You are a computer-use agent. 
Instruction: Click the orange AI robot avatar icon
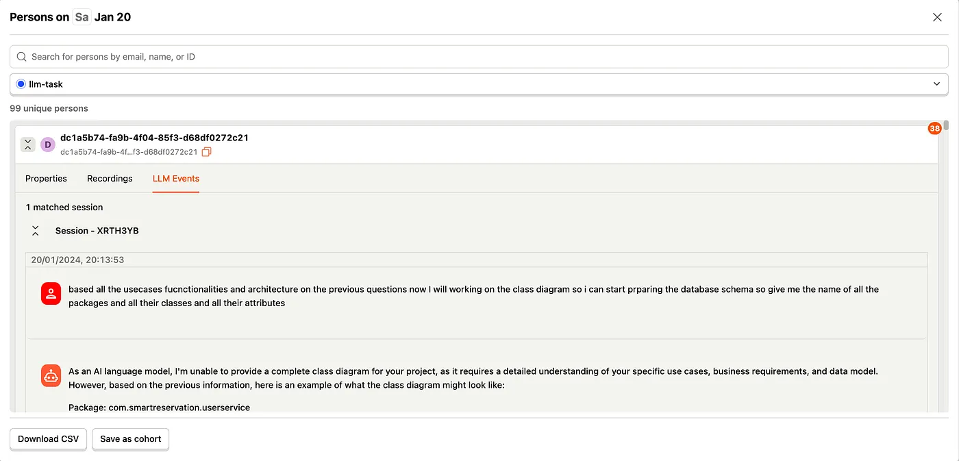(x=51, y=375)
